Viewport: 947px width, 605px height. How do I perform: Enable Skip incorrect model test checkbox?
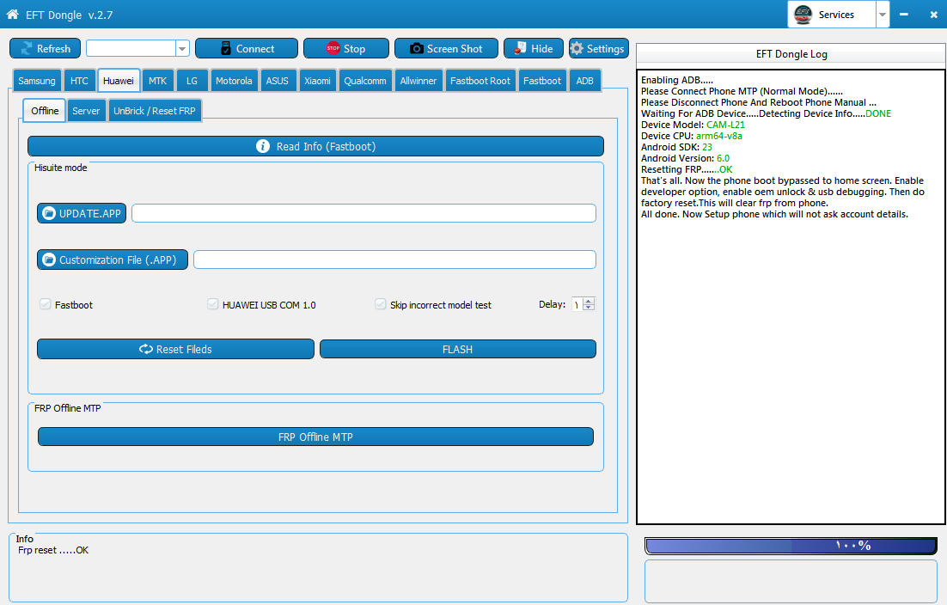point(380,304)
